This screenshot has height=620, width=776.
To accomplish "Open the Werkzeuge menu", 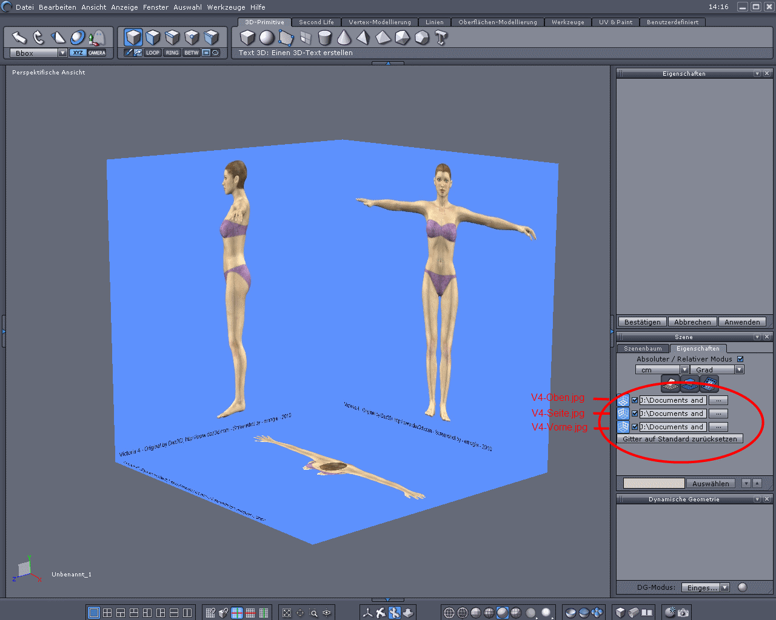I will 226,7.
